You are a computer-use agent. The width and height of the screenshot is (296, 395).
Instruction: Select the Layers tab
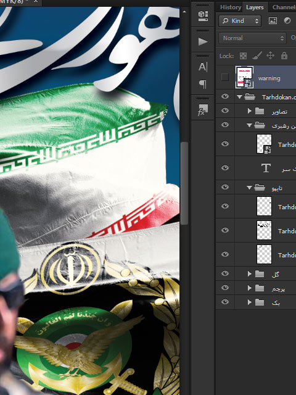(255, 7)
